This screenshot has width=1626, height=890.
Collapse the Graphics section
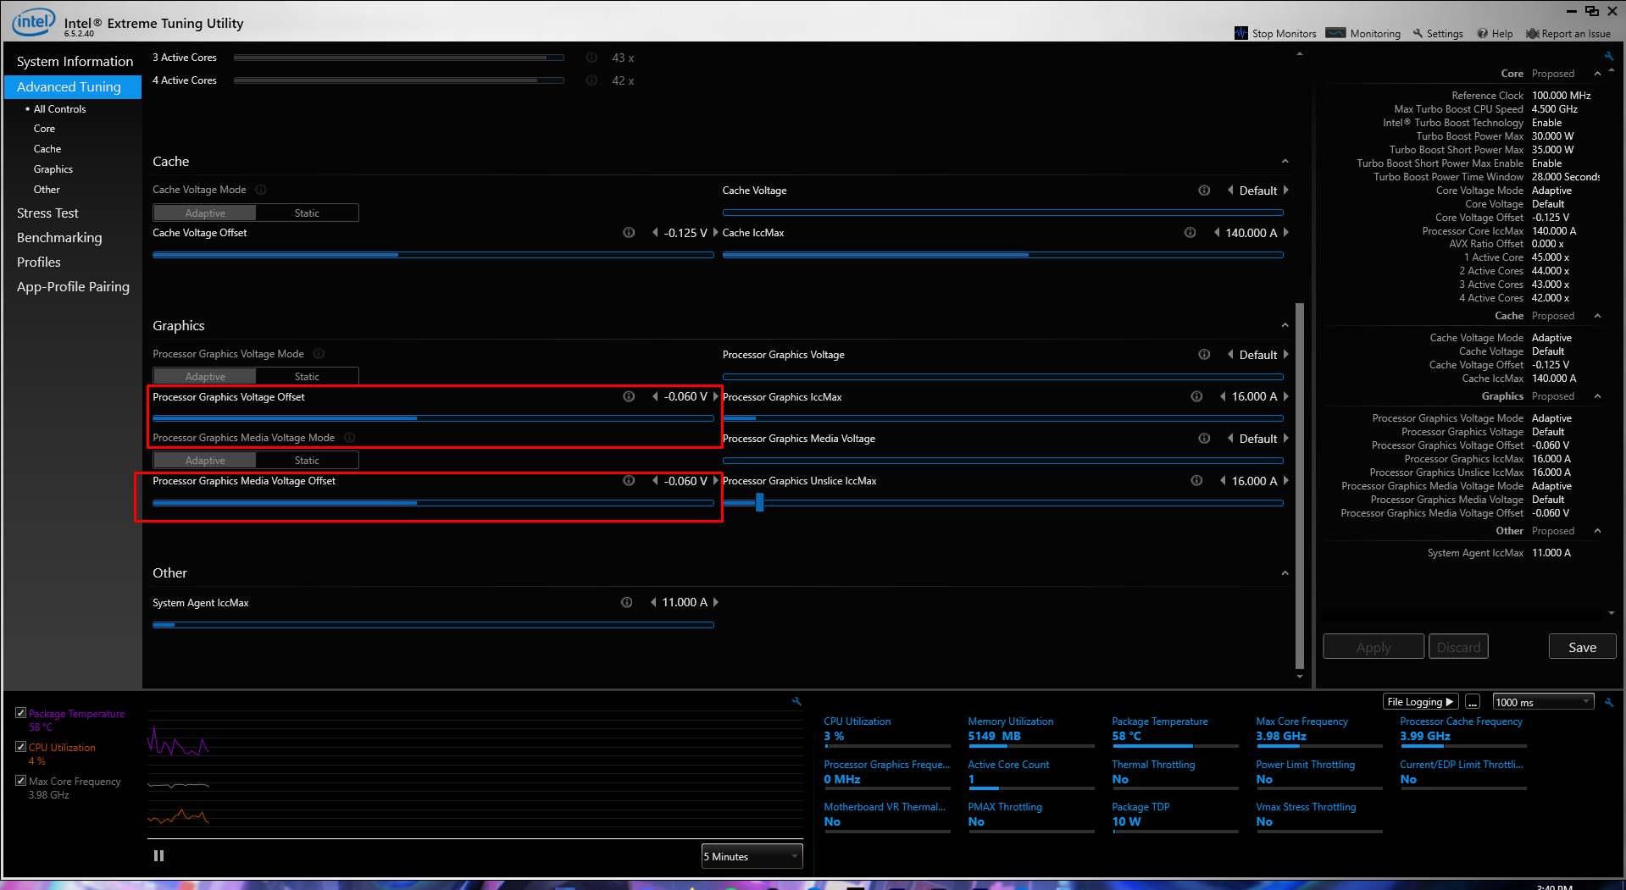[1285, 326]
